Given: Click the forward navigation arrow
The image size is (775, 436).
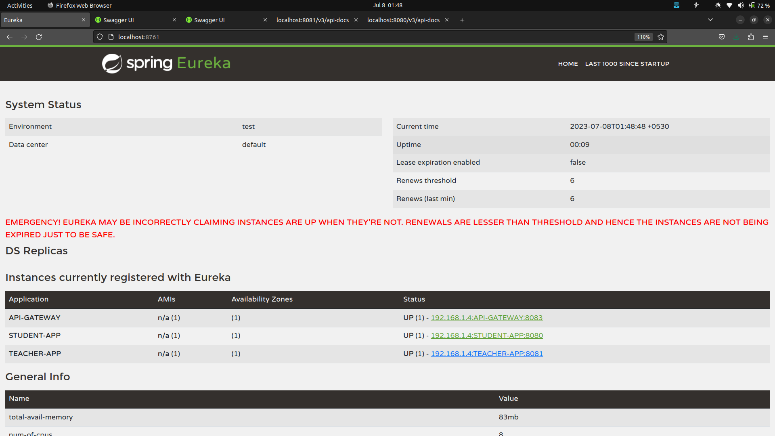Looking at the screenshot, I should pos(24,37).
